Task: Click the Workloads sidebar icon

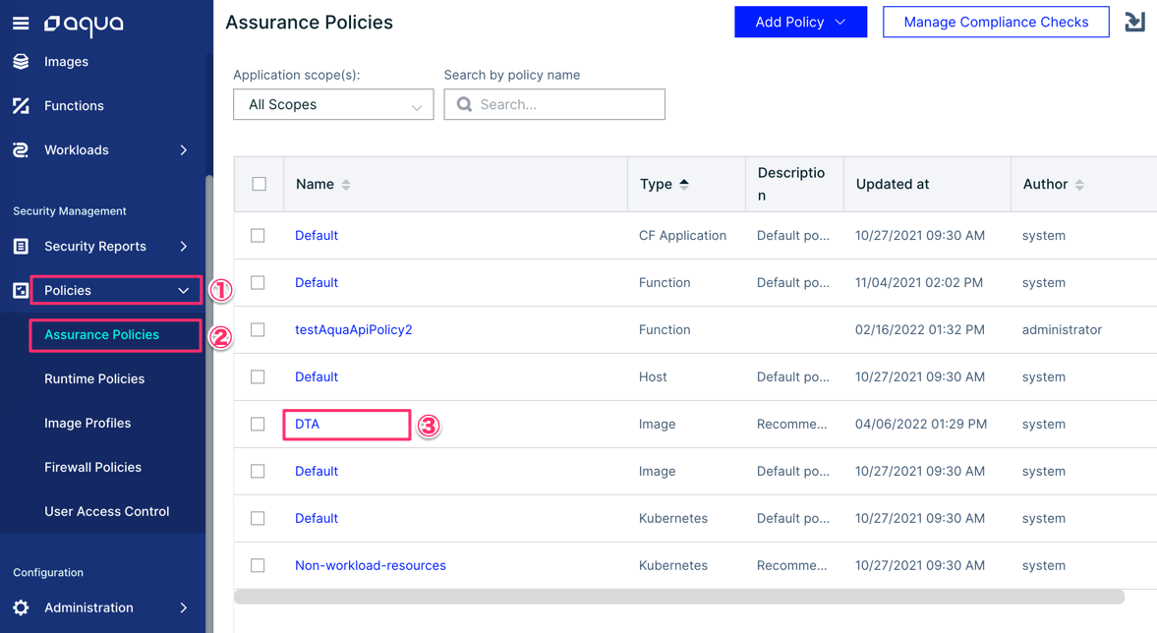Action: [x=21, y=150]
